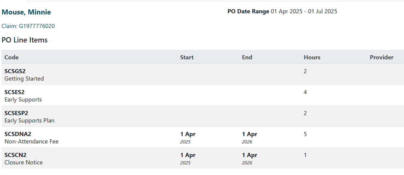Image resolution: width=404 pixels, height=175 pixels.
Task: Open the Mouse, Minnie client name link
Action: (x=26, y=12)
